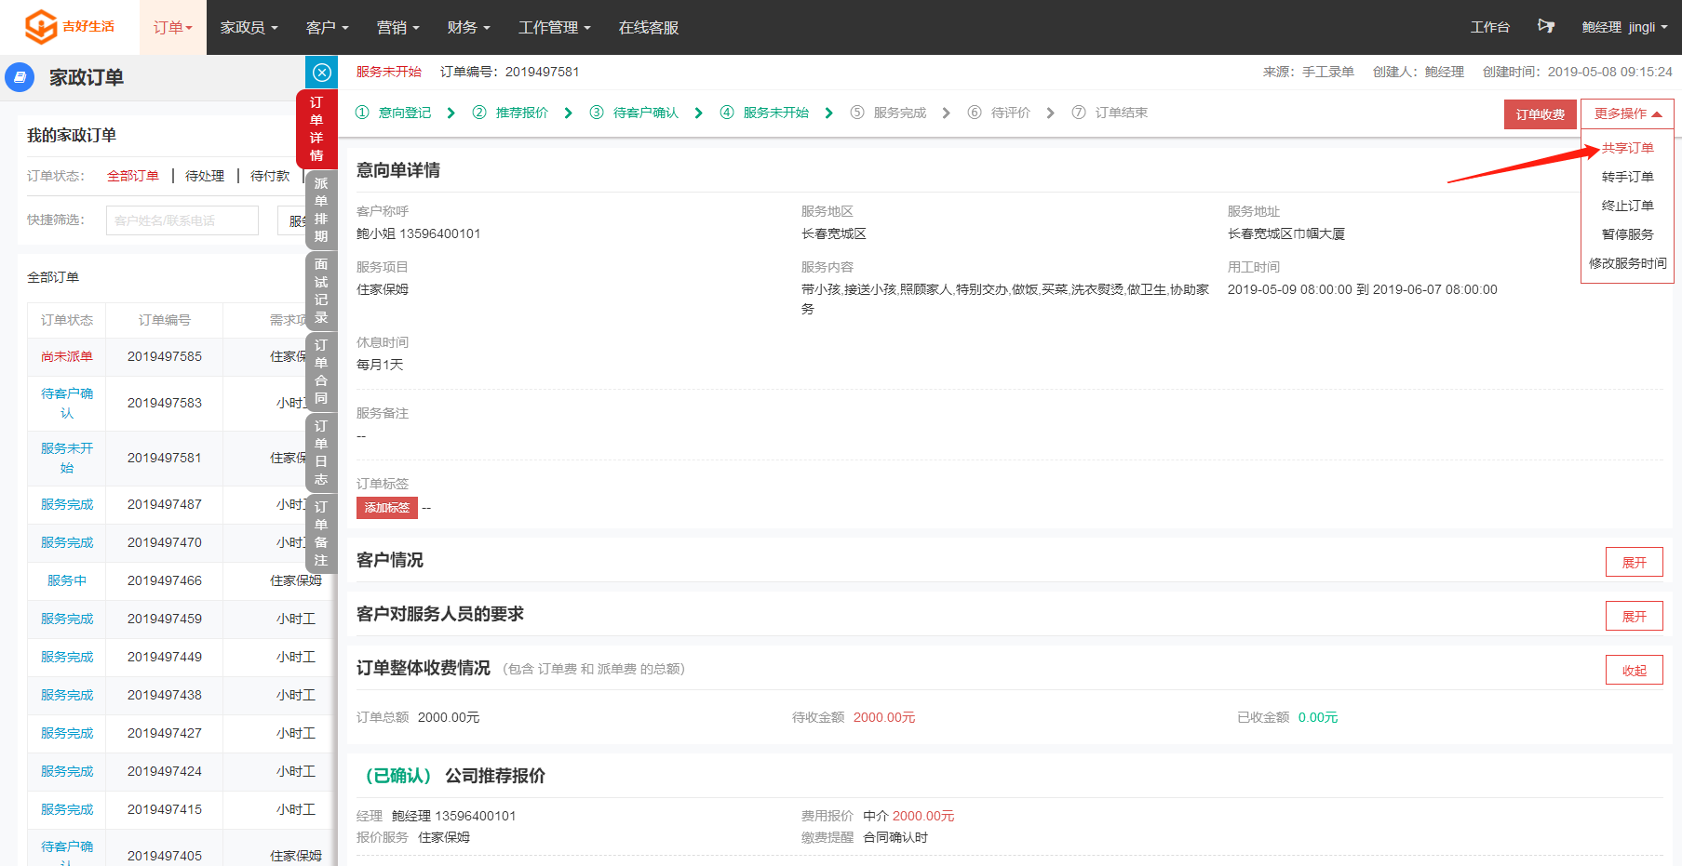
Task: Click pending amount 2000.00元
Action: [884, 717]
